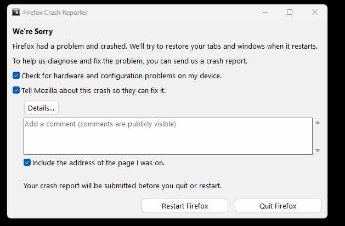Maximize the Crash Reporter window
Image resolution: width=345 pixels, height=226 pixels.
[x=290, y=12]
